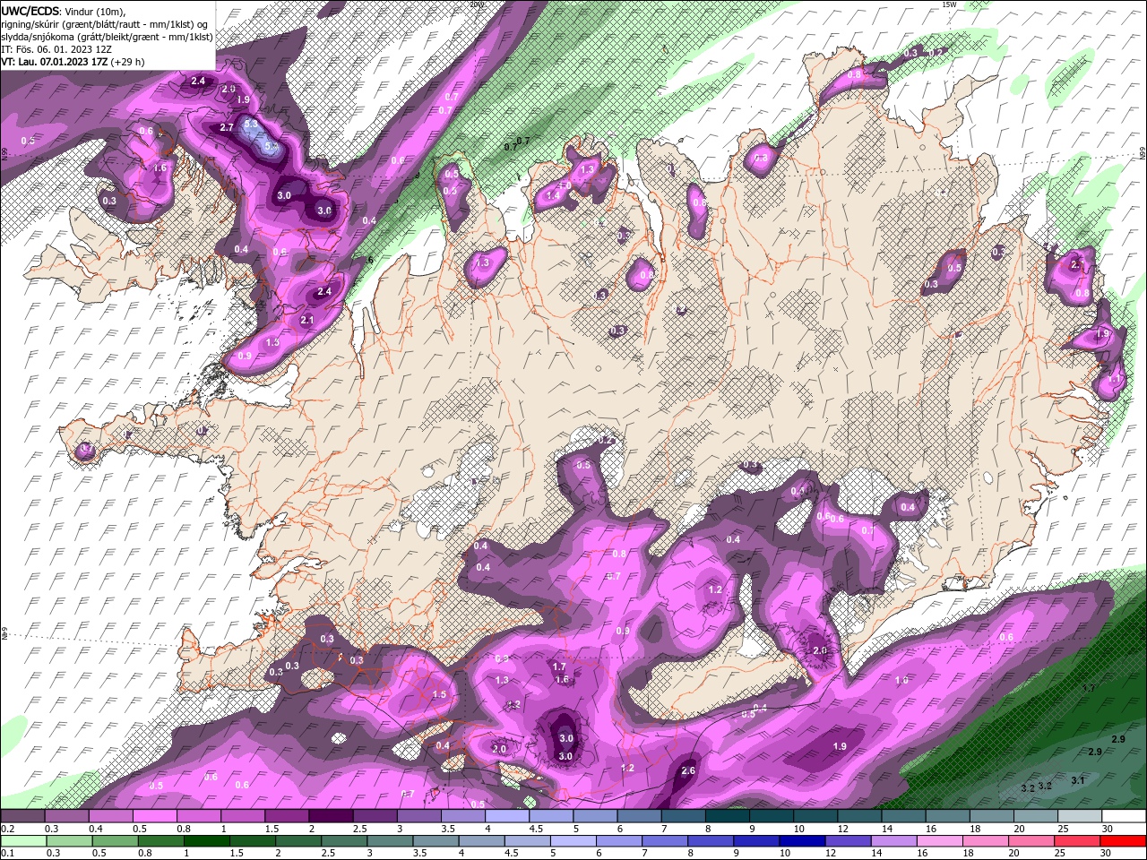
Task: Click the '0.8' label in top legend row
Action: pos(184,830)
